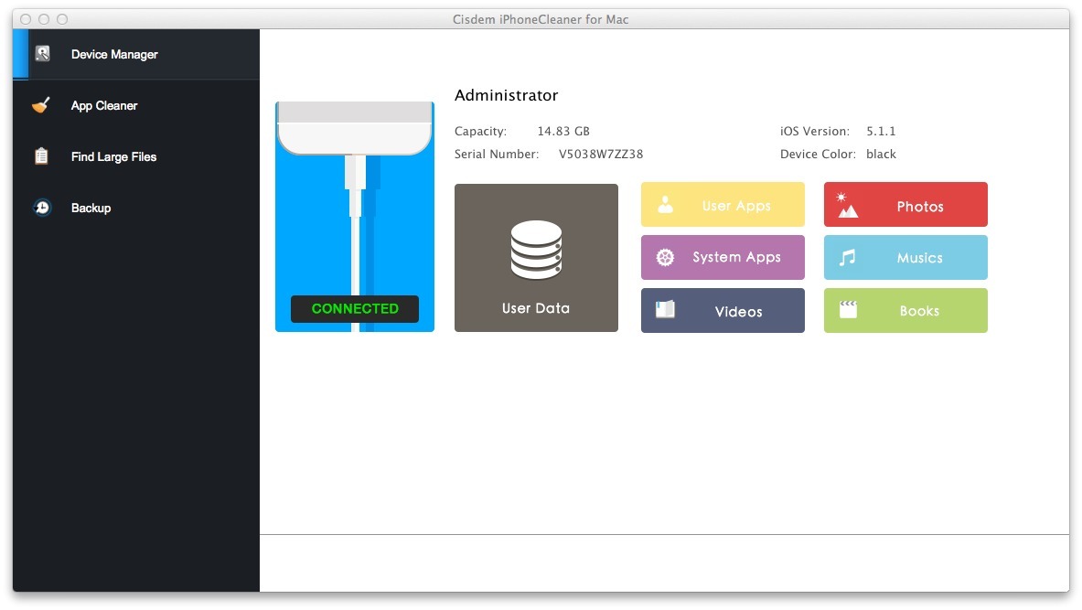Open Photos via its mountain icon
1082x610 pixels.
coord(848,206)
